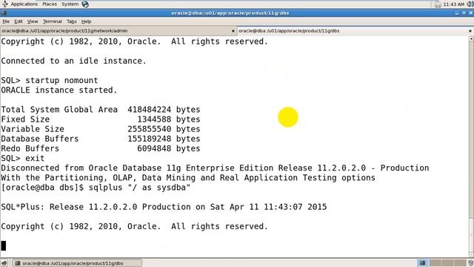Click the 'SQL> exit' line
This screenshot has height=267, width=474.
click(x=23, y=158)
